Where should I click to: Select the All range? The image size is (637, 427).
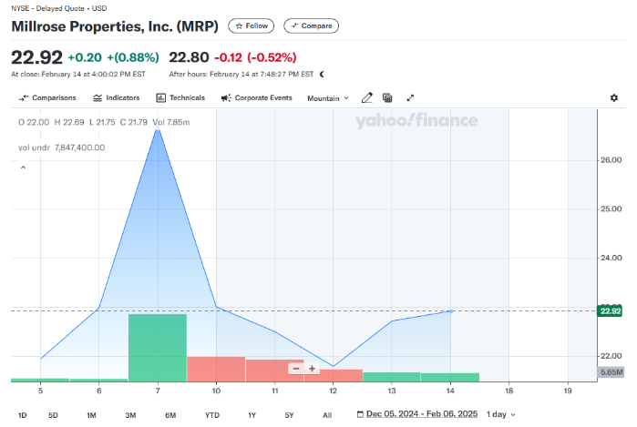(327, 415)
